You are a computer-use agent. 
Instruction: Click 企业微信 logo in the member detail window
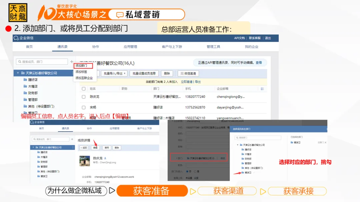[37, 122]
